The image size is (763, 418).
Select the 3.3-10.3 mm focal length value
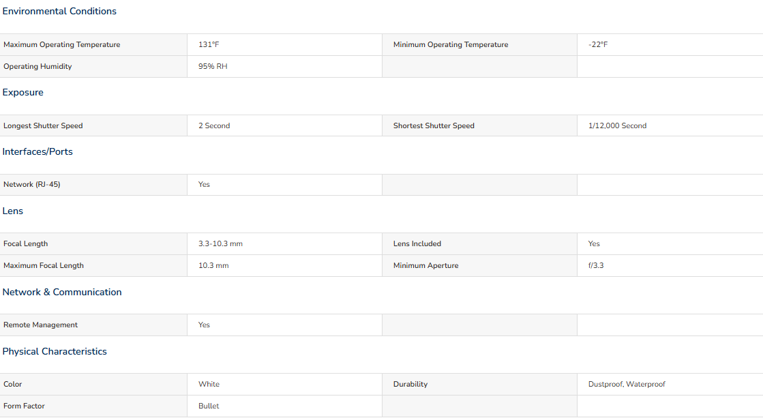(x=220, y=244)
